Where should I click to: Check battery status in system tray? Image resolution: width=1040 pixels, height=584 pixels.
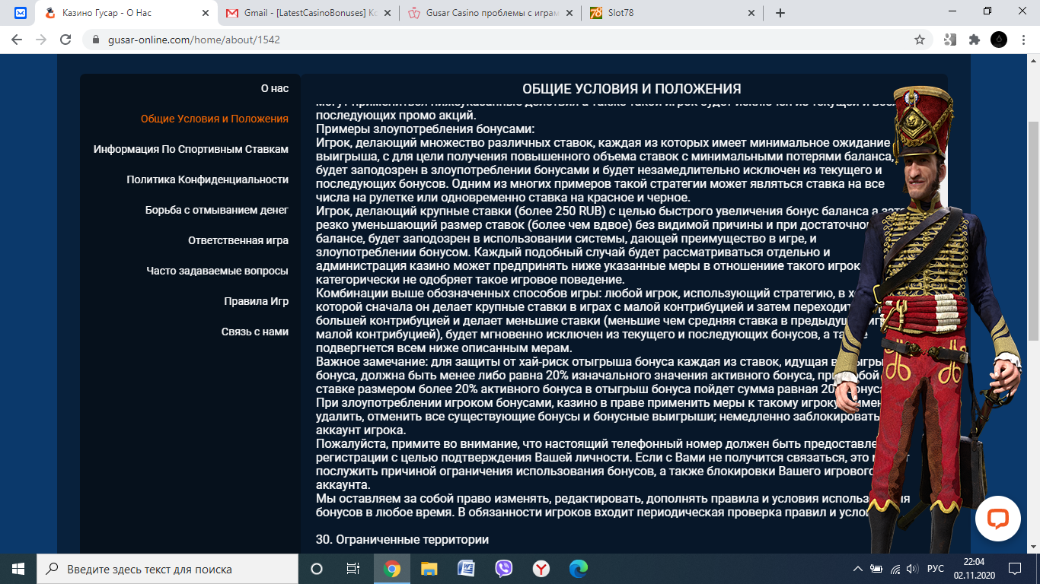(x=876, y=569)
